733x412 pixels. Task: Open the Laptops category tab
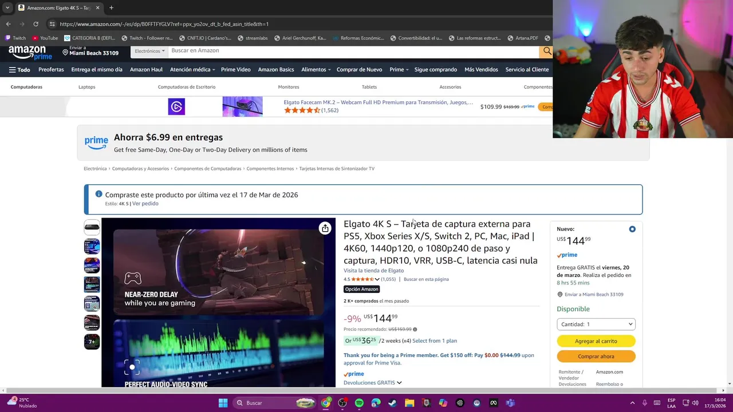(87, 87)
